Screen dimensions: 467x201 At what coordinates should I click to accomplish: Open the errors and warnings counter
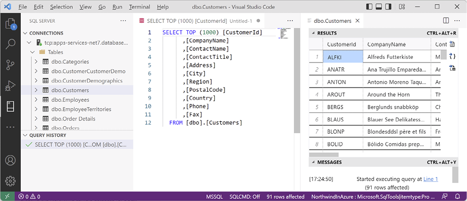pyautogui.click(x=29, y=197)
